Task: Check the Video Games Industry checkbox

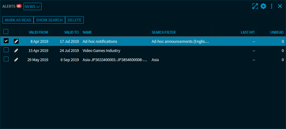Action: (6, 50)
